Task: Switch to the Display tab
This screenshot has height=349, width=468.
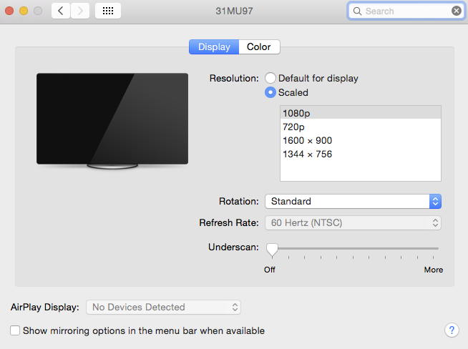Action: click(x=214, y=46)
